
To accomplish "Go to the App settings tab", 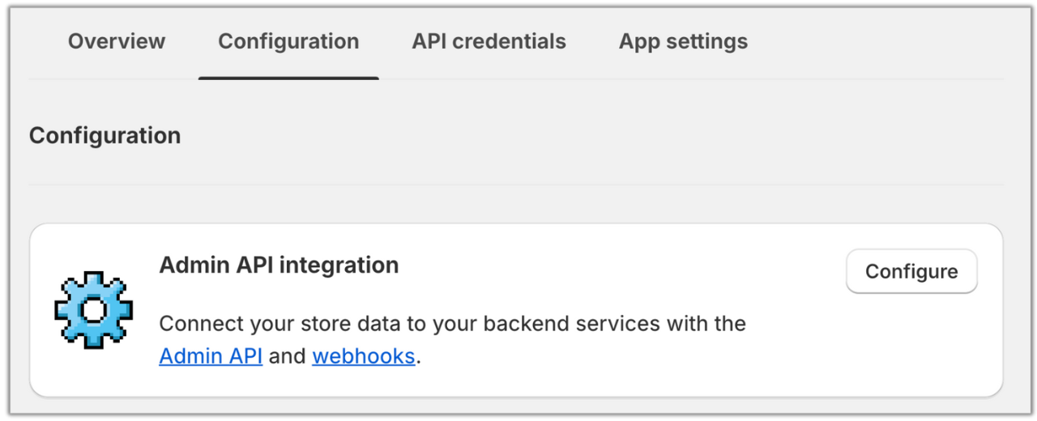I will pos(683,41).
